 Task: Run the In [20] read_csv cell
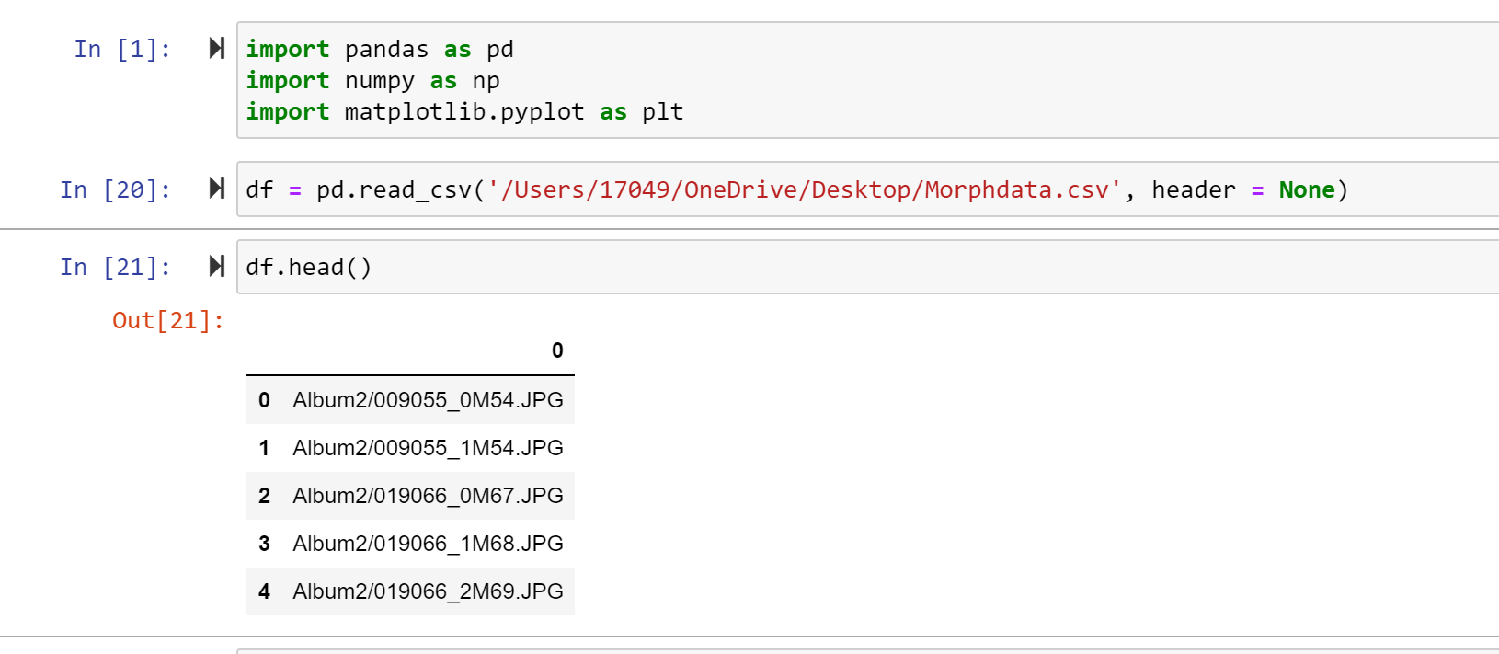pyautogui.click(x=217, y=189)
